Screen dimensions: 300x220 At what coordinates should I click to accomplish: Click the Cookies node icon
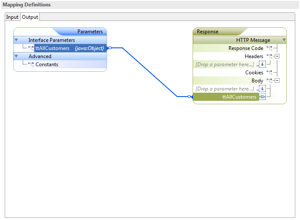pos(269,73)
